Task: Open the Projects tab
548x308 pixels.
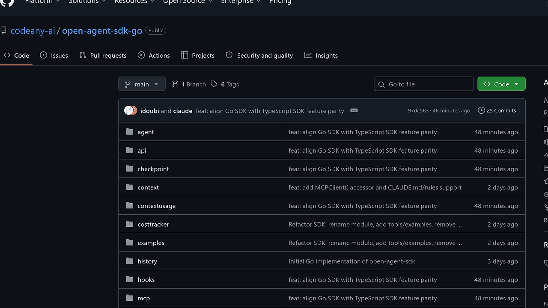Action: click(198, 56)
